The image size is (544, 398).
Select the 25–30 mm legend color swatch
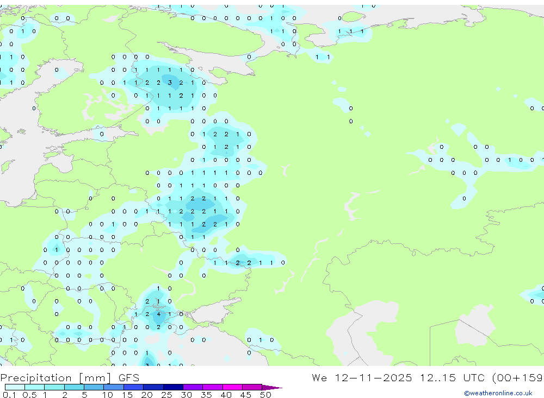pyautogui.click(x=173, y=387)
